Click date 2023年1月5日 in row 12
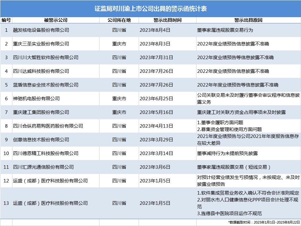301x226 pixels. pyautogui.click(x=155, y=181)
